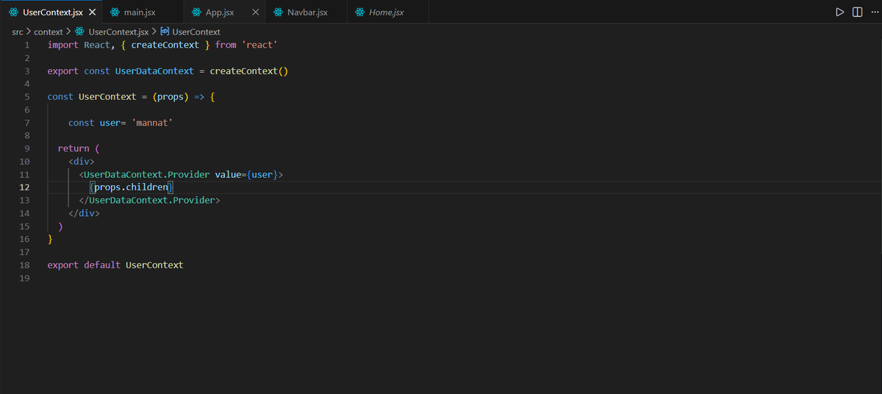Click the closing '</div>' tag on line 14
882x394 pixels.
click(x=84, y=213)
